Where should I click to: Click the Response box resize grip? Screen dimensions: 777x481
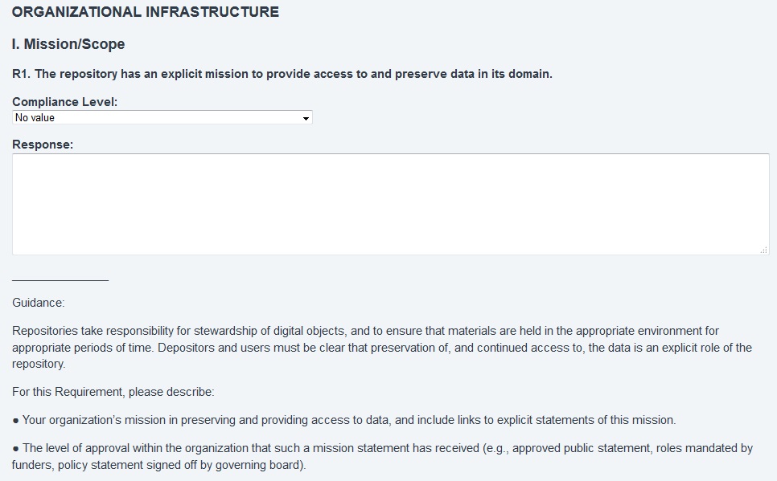763,250
